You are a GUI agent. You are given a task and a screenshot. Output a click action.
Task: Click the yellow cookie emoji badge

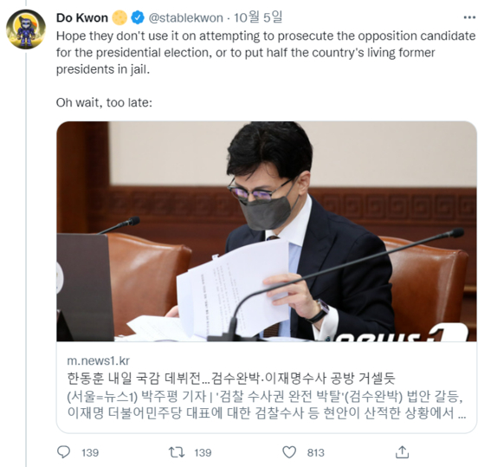pos(119,17)
